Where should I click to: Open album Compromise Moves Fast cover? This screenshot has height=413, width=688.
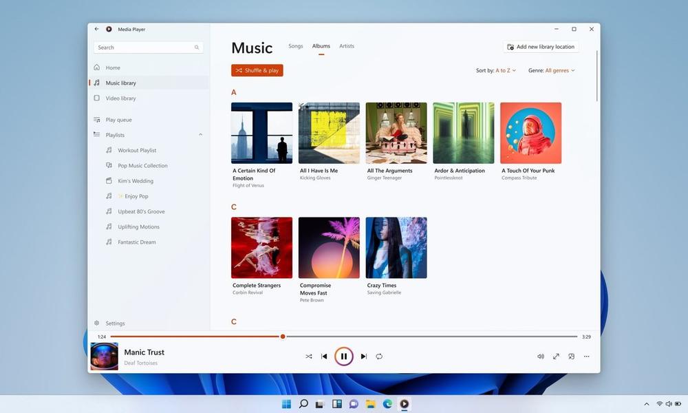tap(329, 248)
